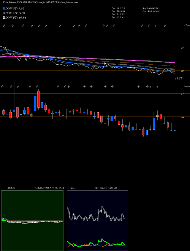Click the 'Avg V: 0.048 M' text

(x=150, y=8)
